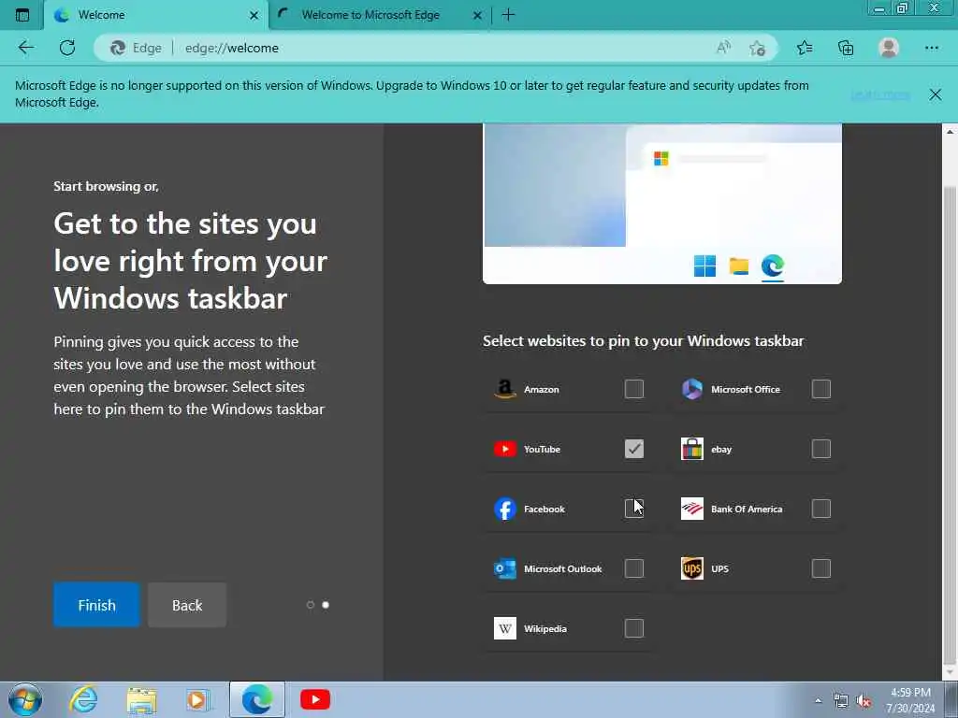Viewport: 958px width, 718px height.
Task: Check the UPS pin checkbox
Action: 821,568
